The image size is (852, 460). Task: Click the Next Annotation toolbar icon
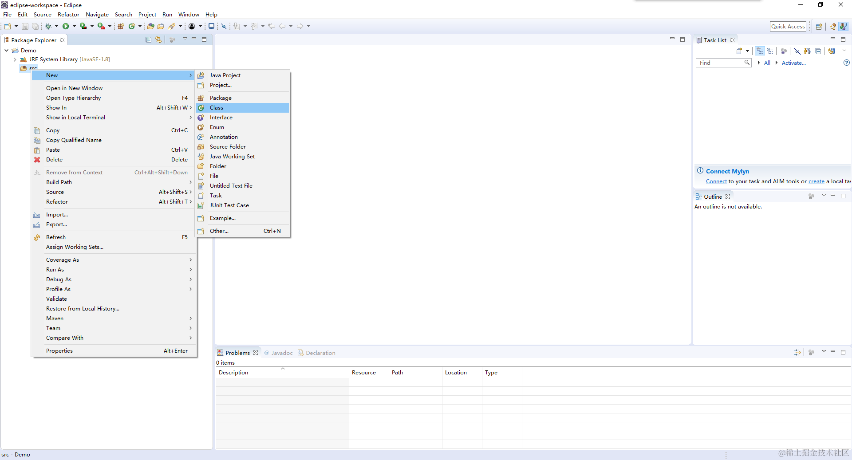tap(236, 26)
